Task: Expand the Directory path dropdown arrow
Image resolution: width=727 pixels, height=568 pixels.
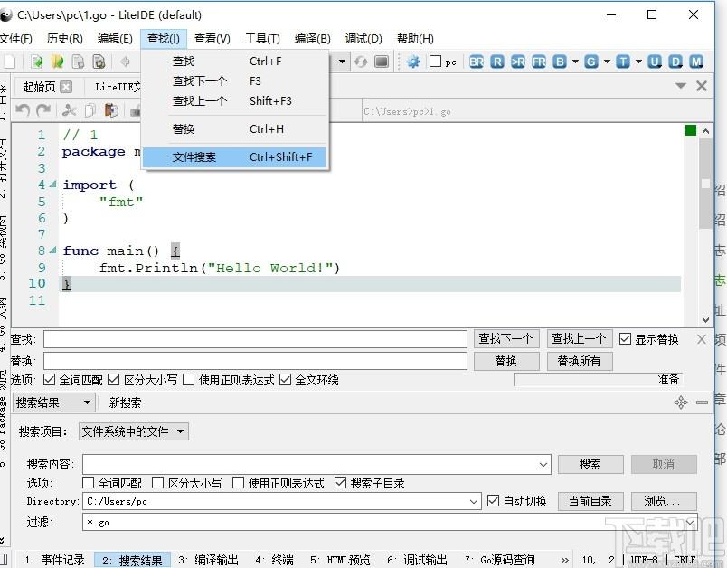Action: pos(473,501)
